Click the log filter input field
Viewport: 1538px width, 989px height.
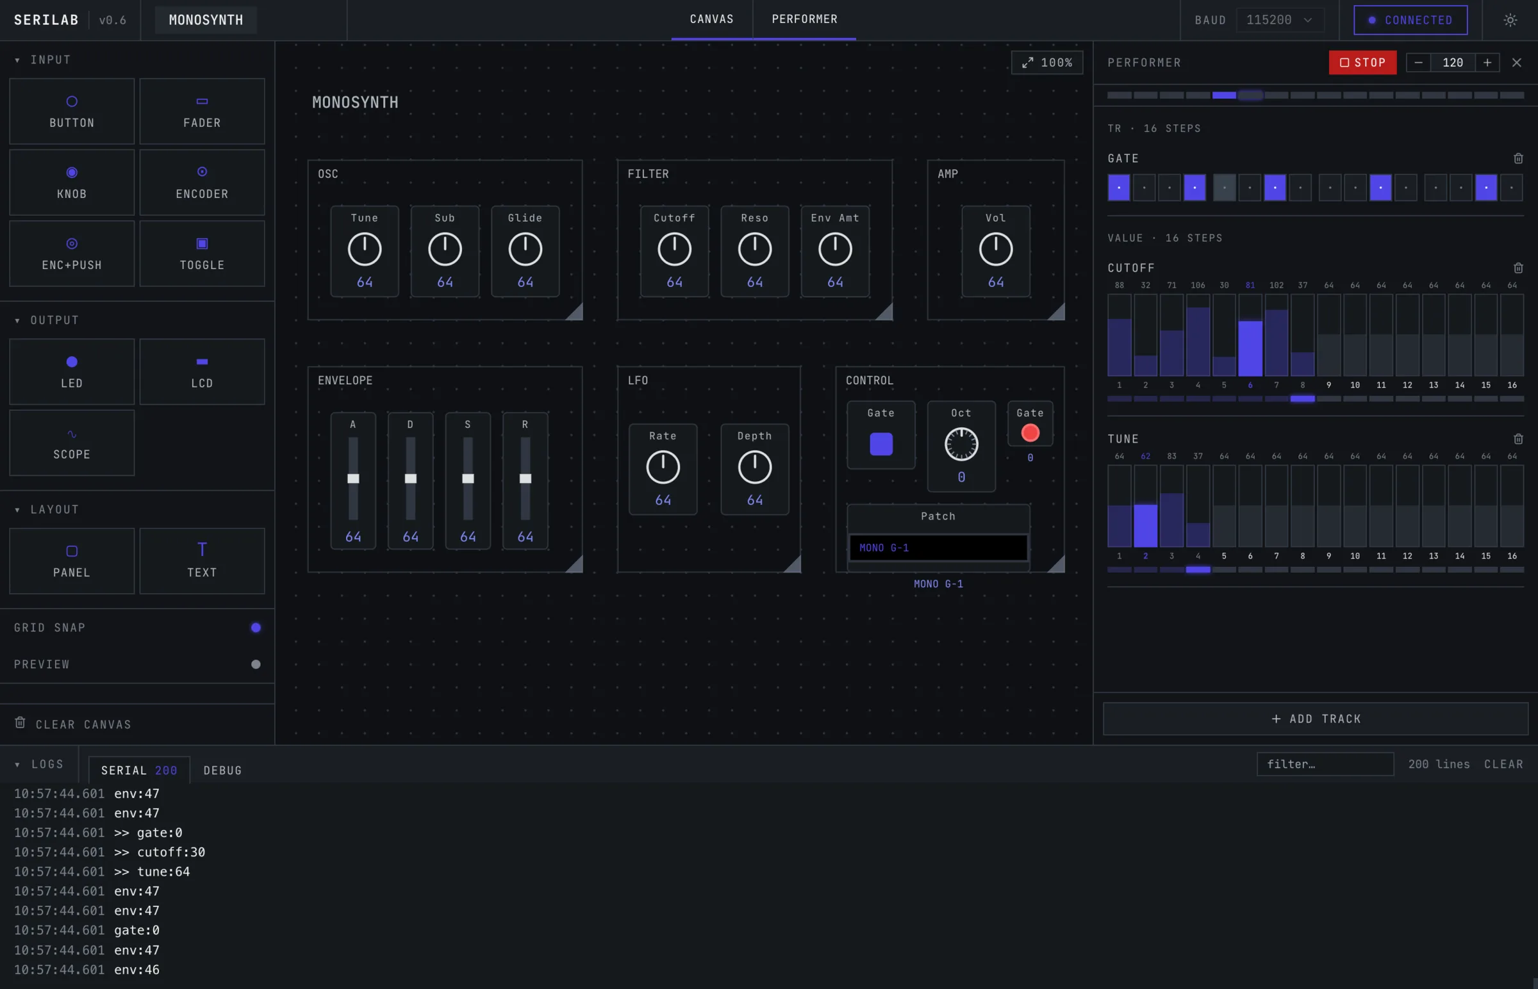pos(1325,764)
